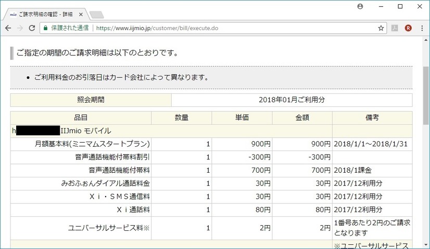
Task: Open the Chrome three-dot menu
Action: (422, 28)
